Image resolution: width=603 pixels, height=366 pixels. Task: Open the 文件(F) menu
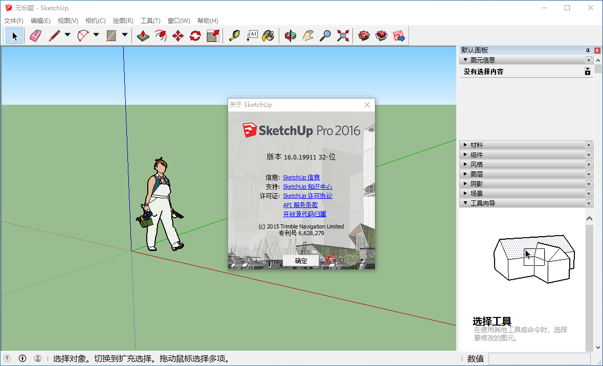pos(13,21)
